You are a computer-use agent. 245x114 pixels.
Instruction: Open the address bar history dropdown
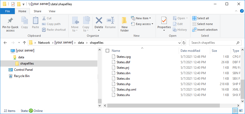point(179,43)
